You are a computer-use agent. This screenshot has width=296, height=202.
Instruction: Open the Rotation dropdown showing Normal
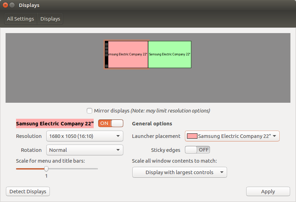pos(85,150)
